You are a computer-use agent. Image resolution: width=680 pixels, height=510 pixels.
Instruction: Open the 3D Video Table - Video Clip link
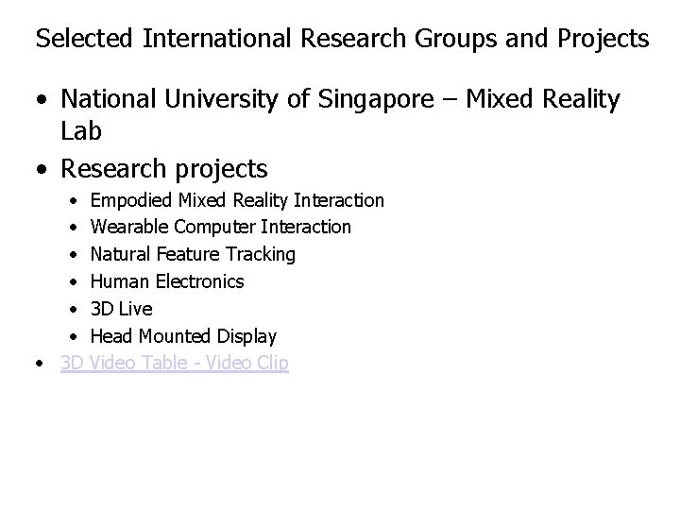175,363
